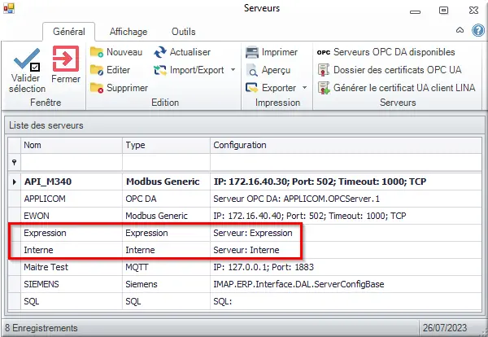Click the red Fermer exit icon
Image resolution: width=488 pixels, height=337 pixels.
coord(66,59)
